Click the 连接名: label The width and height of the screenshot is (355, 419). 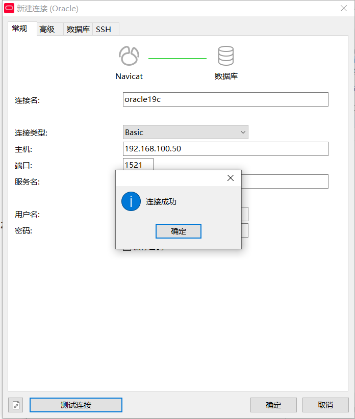click(27, 100)
